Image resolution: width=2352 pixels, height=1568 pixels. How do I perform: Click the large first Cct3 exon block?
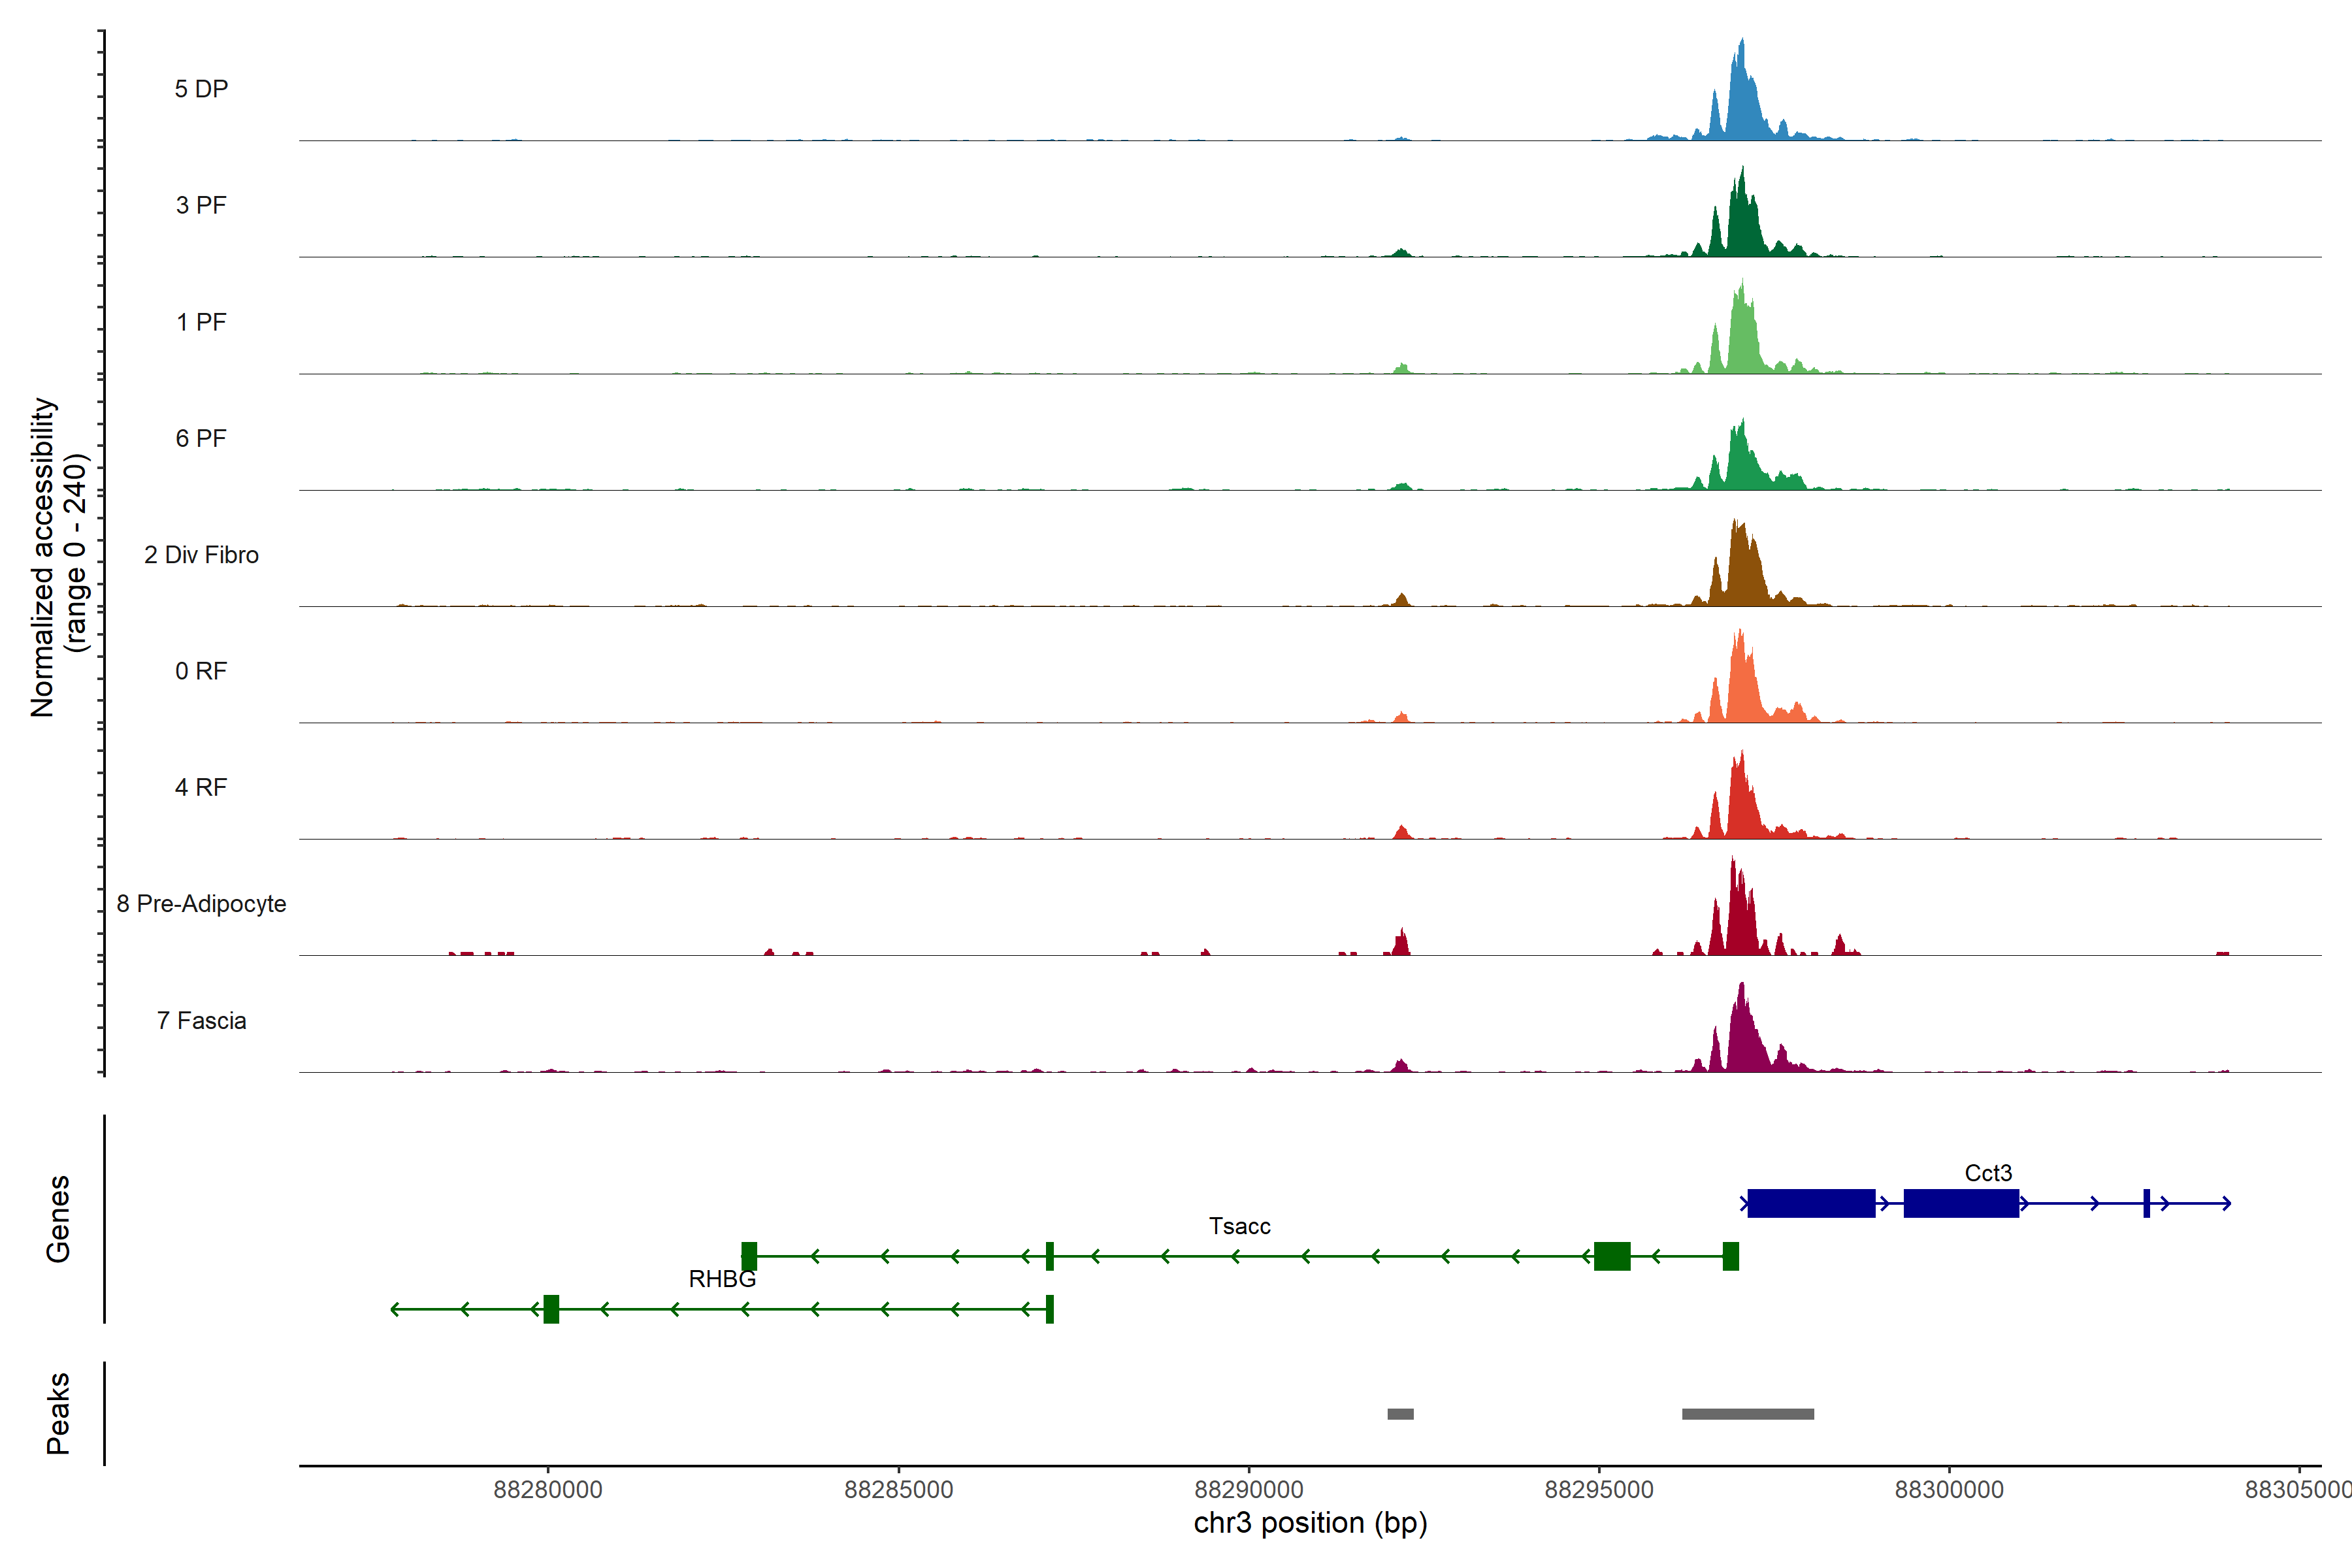pyautogui.click(x=1810, y=1203)
